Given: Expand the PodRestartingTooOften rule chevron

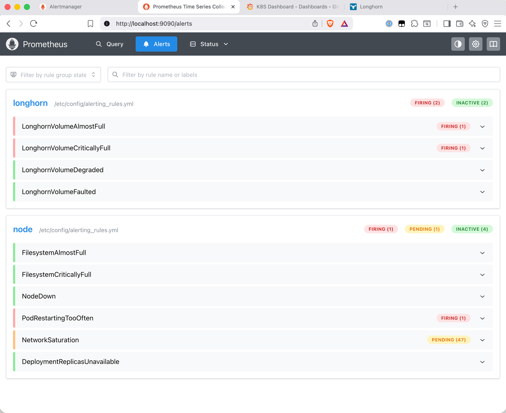Looking at the screenshot, I should (482, 318).
